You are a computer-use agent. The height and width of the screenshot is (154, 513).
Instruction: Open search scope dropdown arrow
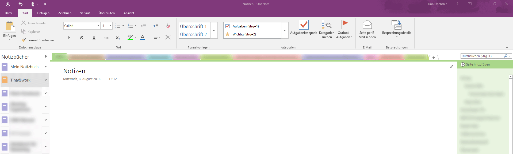[x=510, y=56]
